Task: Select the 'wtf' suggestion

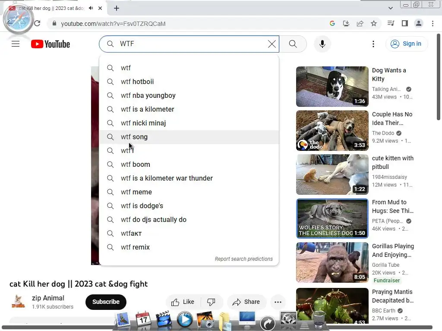Action: click(x=189, y=68)
